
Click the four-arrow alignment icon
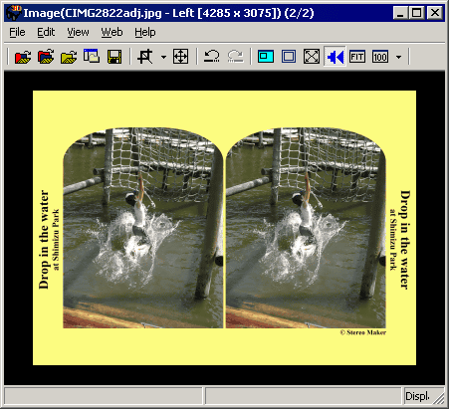pyautogui.click(x=180, y=57)
